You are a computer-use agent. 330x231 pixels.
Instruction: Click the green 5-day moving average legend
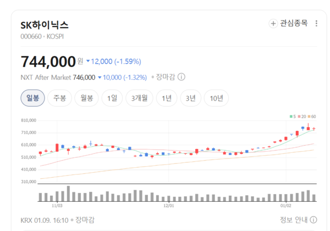pos(293,116)
